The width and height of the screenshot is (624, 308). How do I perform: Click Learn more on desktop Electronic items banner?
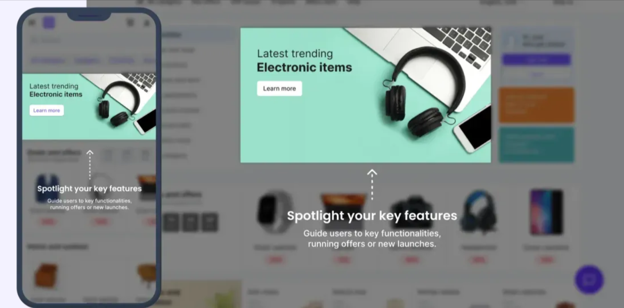click(279, 89)
